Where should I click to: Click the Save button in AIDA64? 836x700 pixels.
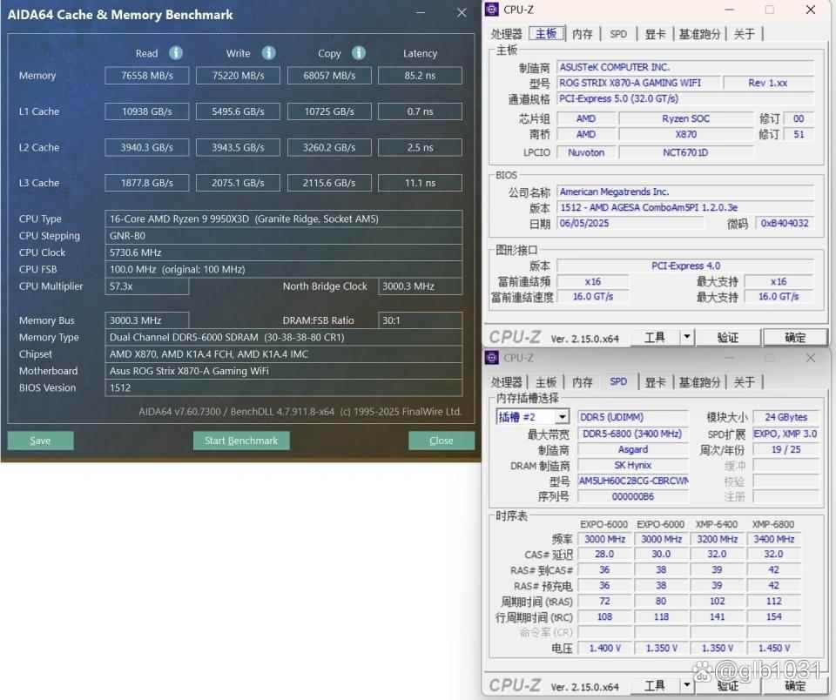(x=40, y=441)
